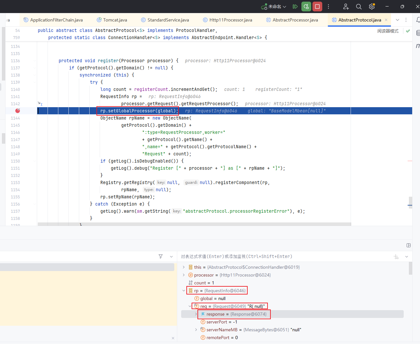Image resolution: width=420 pixels, height=344 pixels.
Task: Toggle reader mode label
Action: (388, 31)
